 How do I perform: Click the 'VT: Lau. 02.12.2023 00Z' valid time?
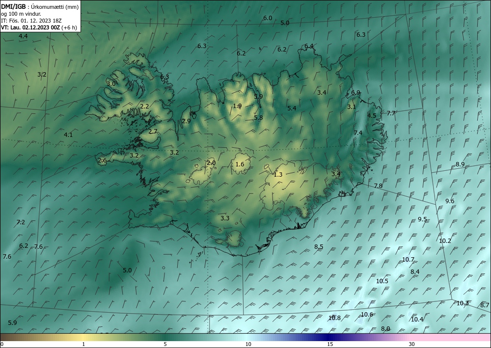(x=30, y=27)
